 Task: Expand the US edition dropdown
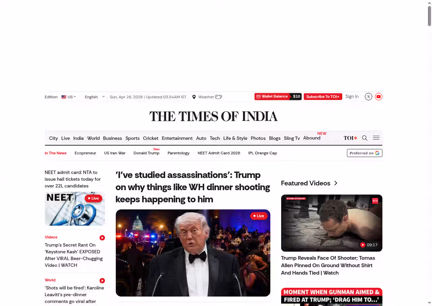69,97
